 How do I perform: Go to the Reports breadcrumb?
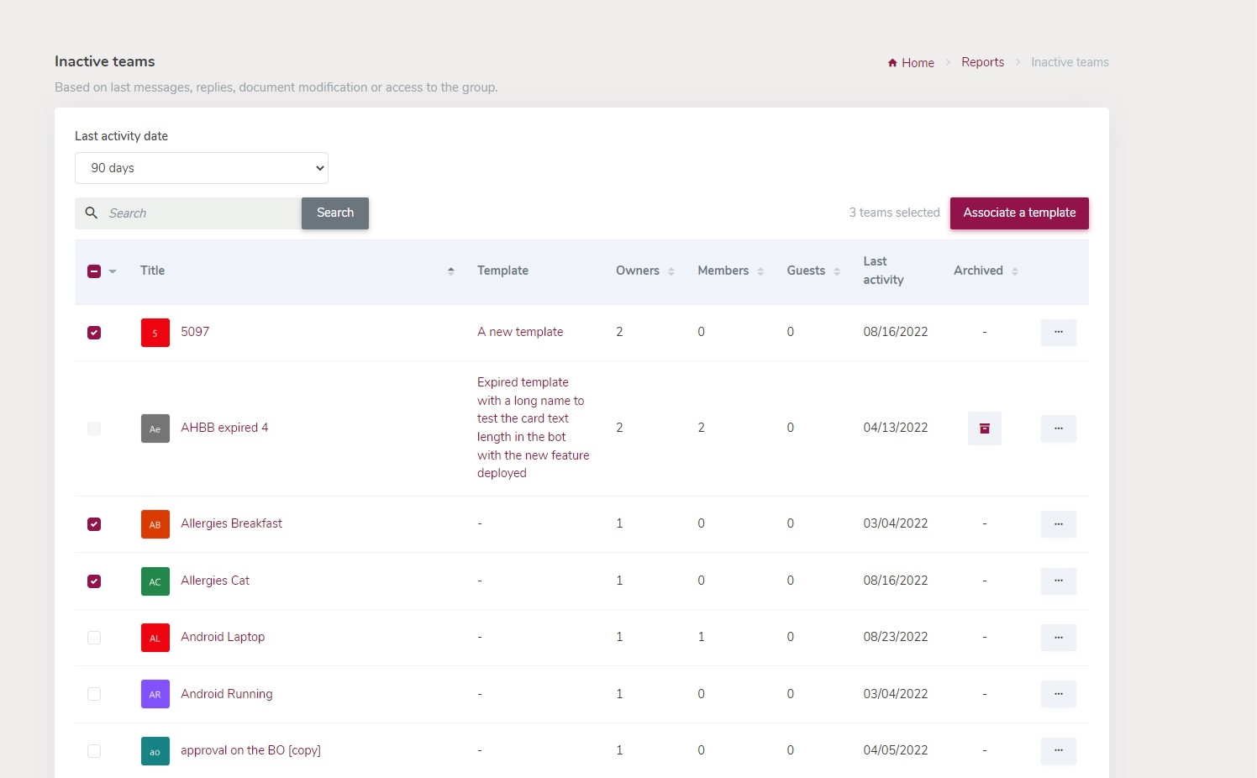pos(982,62)
